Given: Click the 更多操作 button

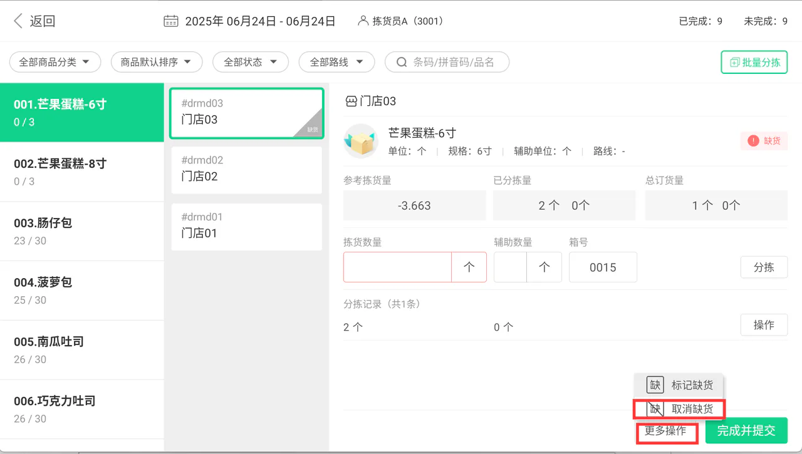Looking at the screenshot, I should point(667,431).
